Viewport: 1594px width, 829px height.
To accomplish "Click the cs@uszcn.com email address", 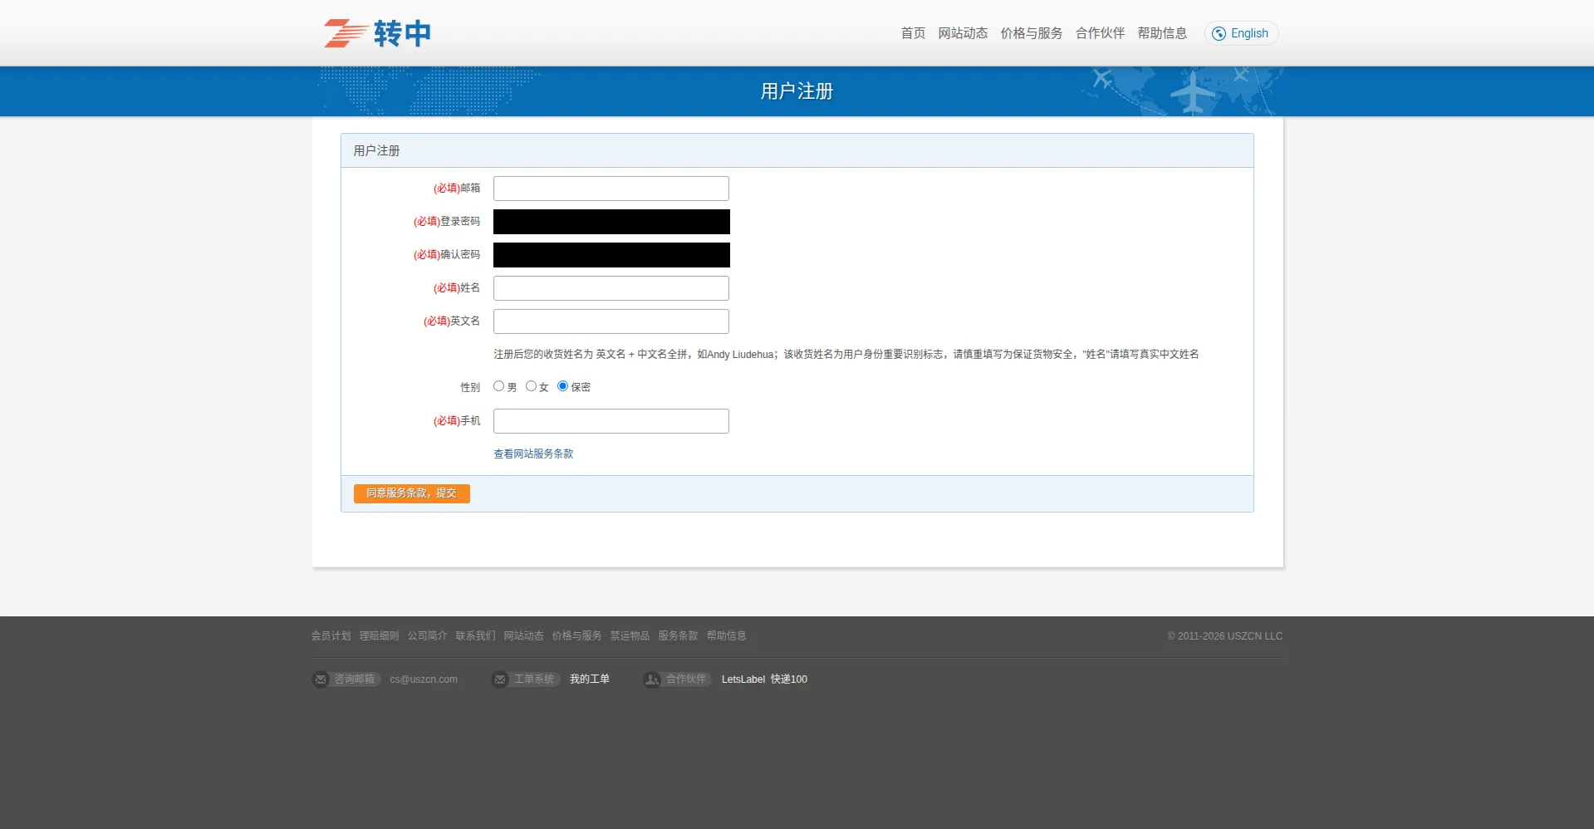I will coord(424,679).
